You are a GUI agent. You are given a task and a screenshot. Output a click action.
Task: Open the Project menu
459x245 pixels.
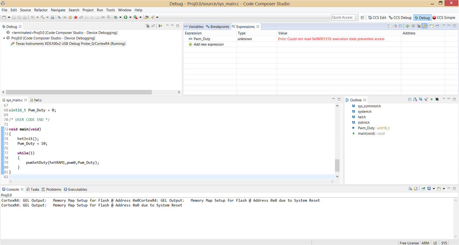click(x=88, y=10)
